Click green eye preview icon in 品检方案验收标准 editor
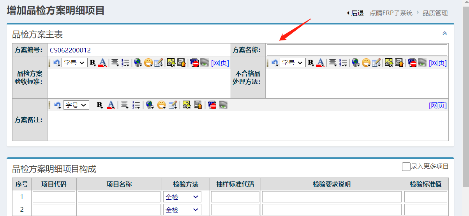 pyautogui.click(x=205, y=63)
